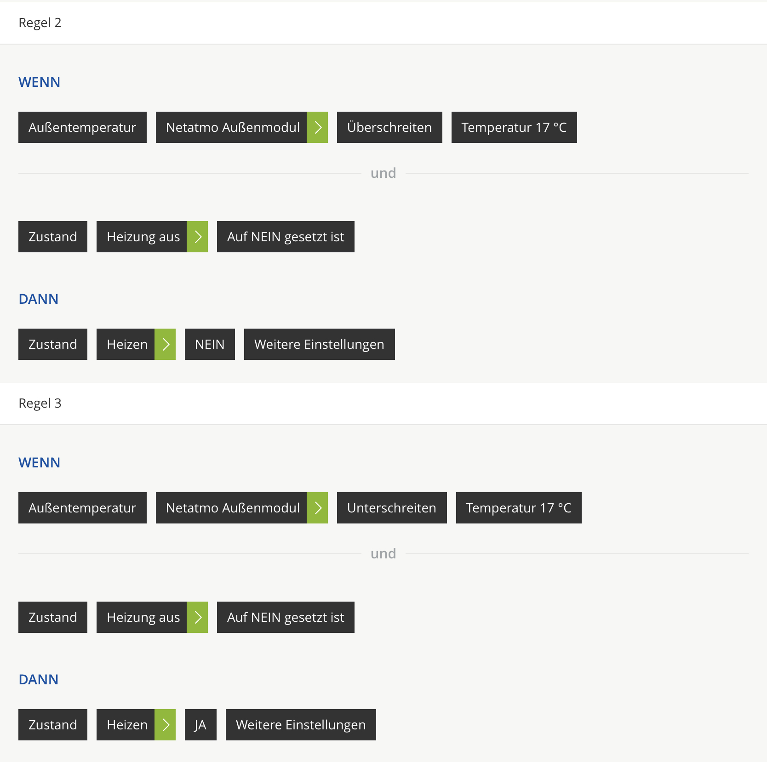Open Weitere Einstellungen in Regel 3
Screen dimensions: 767x762
point(301,725)
